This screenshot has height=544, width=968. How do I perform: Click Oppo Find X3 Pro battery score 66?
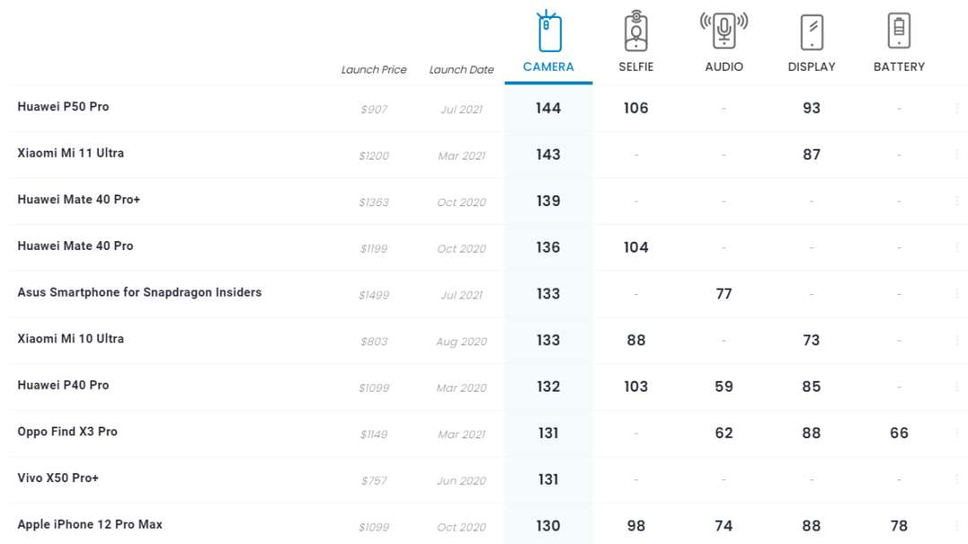[x=899, y=433]
